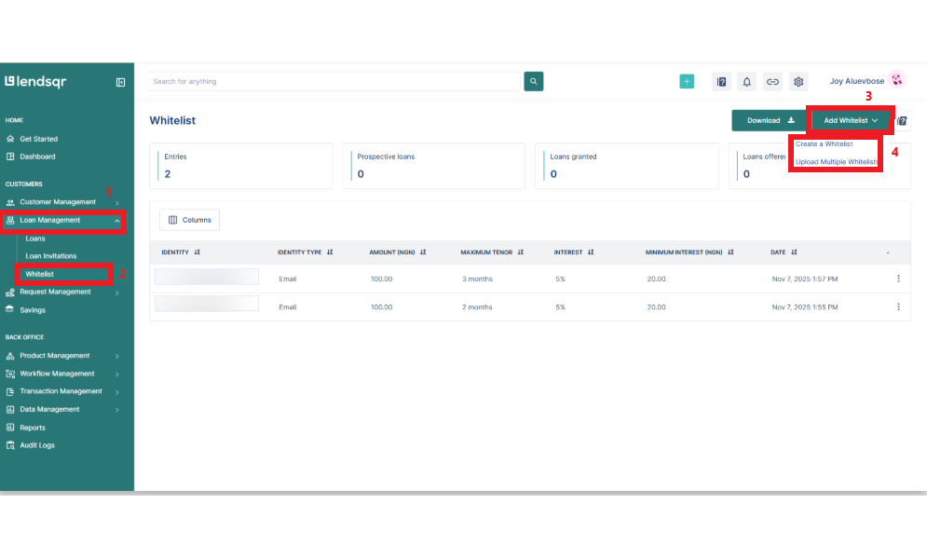Click the Search for anything field
The image size is (927, 558).
pos(334,82)
